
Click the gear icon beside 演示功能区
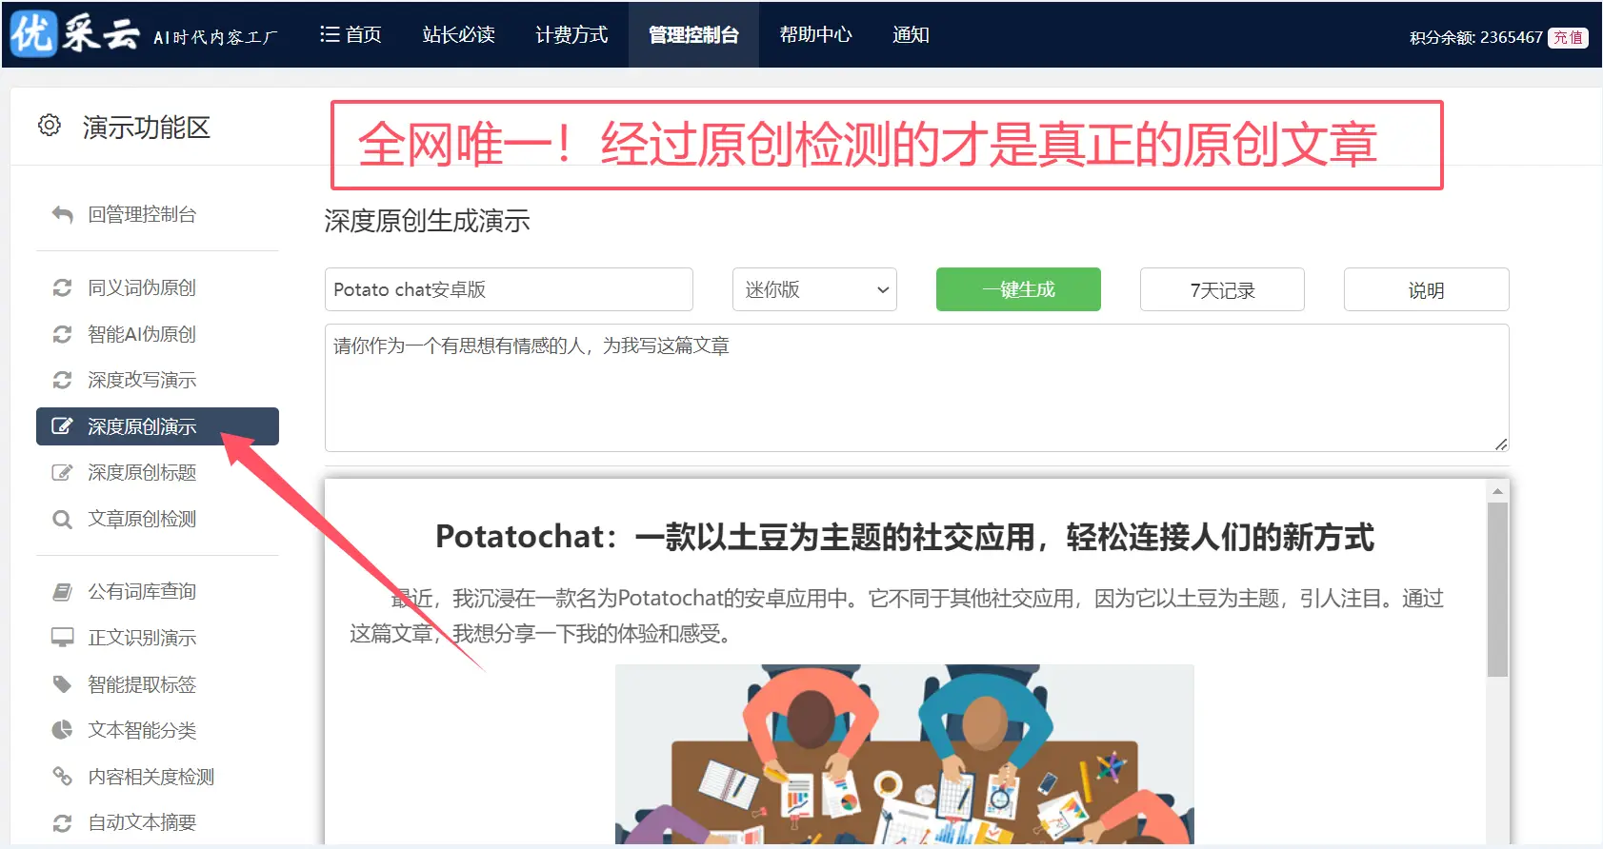coord(50,126)
